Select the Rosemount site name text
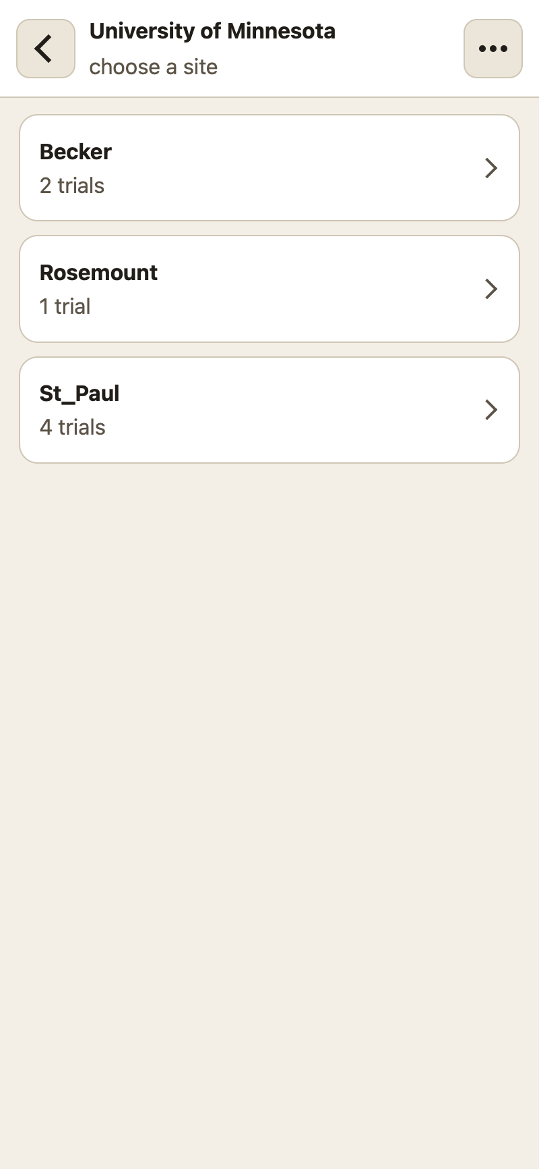Viewport: 539px width, 1169px height. click(x=98, y=273)
